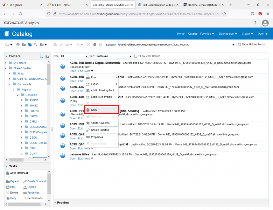273x210 pixels.
Task: Open the Sort Name A-Z dropdown
Action: 114,56
